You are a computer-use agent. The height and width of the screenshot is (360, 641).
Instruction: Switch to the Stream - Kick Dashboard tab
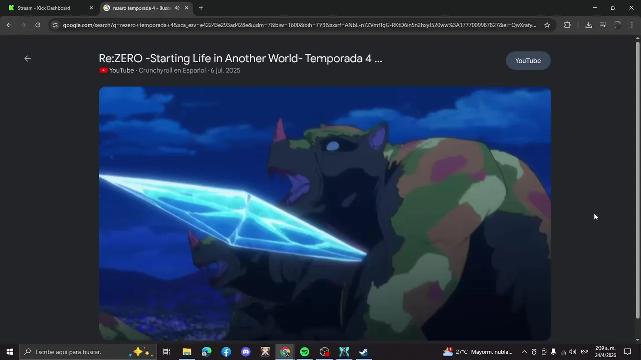coord(50,8)
